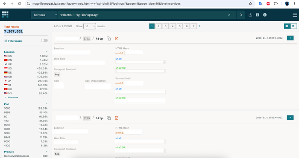This screenshot has width=299, height=158.
Task: Open the translate extension icon
Action: pos(261,3)
